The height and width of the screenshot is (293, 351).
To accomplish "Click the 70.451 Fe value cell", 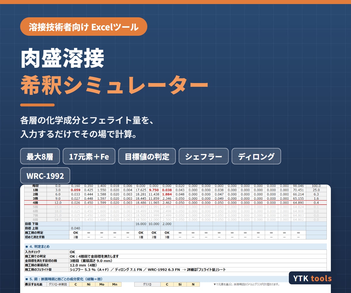I will tap(298, 190).
